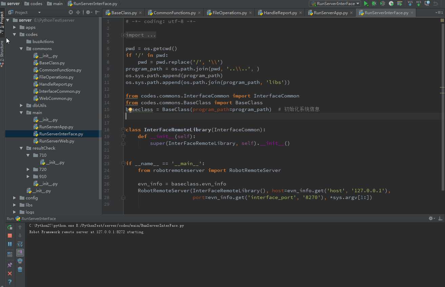Click the yellow warning stripe marker in editor gutter
The width and height of the screenshot is (445, 287).
click(x=442, y=88)
